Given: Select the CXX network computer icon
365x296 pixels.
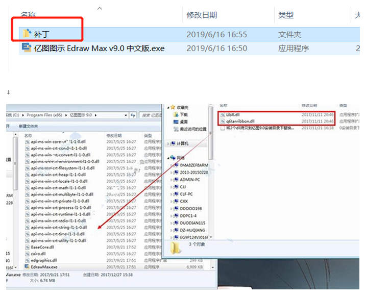Looking at the screenshot, I should (x=176, y=201).
